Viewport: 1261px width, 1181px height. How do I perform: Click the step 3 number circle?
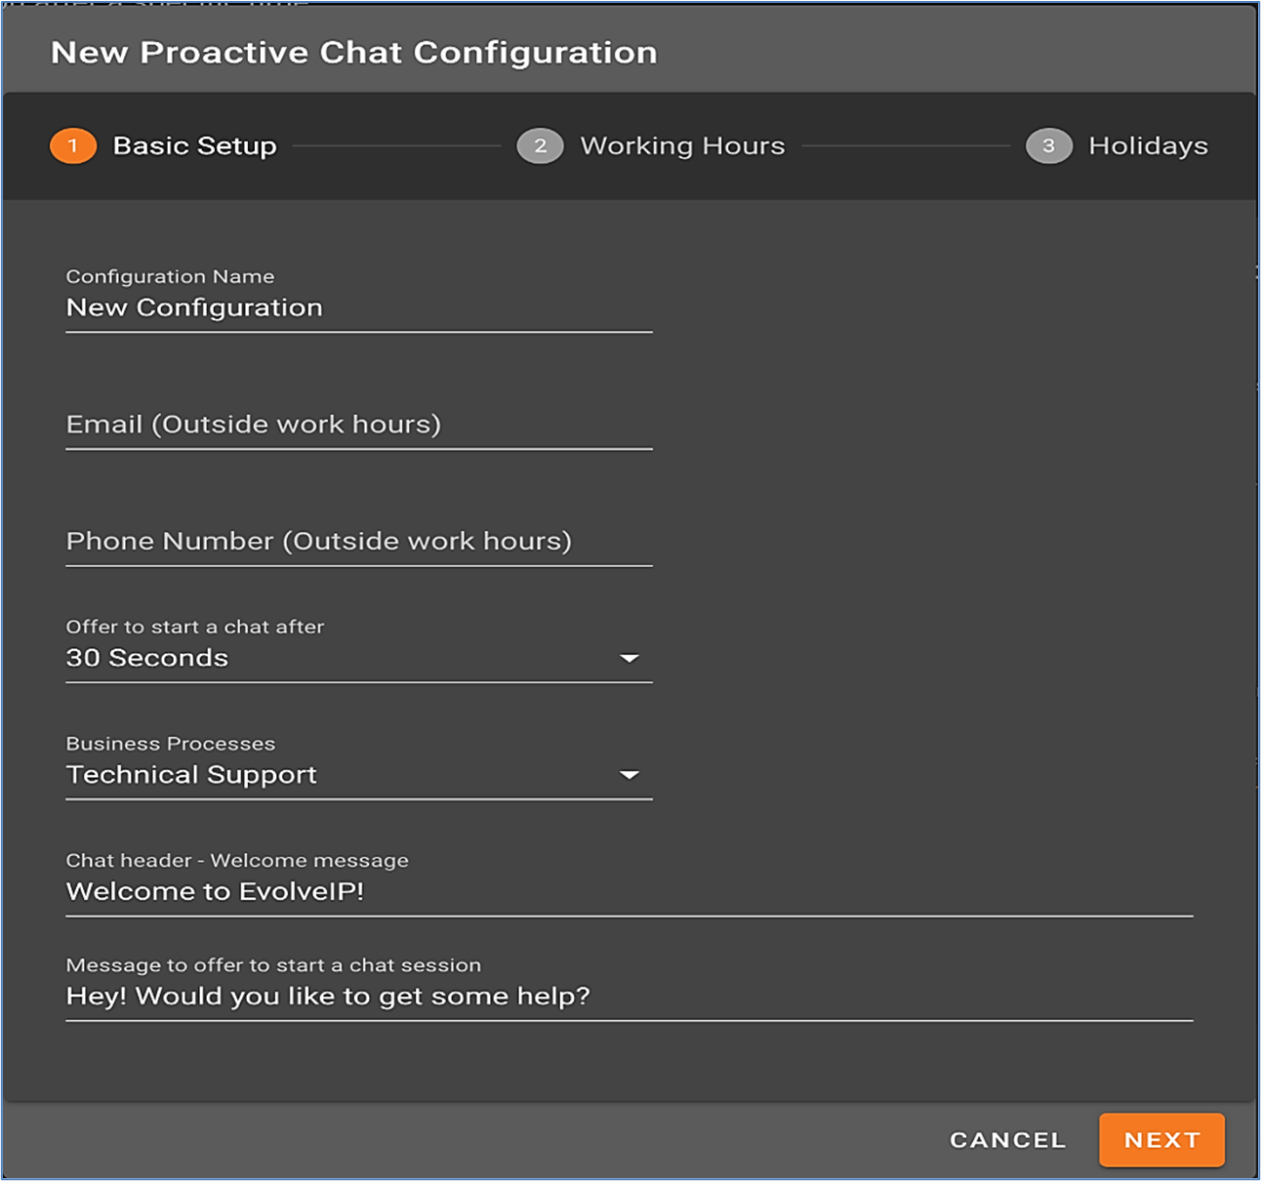point(1048,146)
